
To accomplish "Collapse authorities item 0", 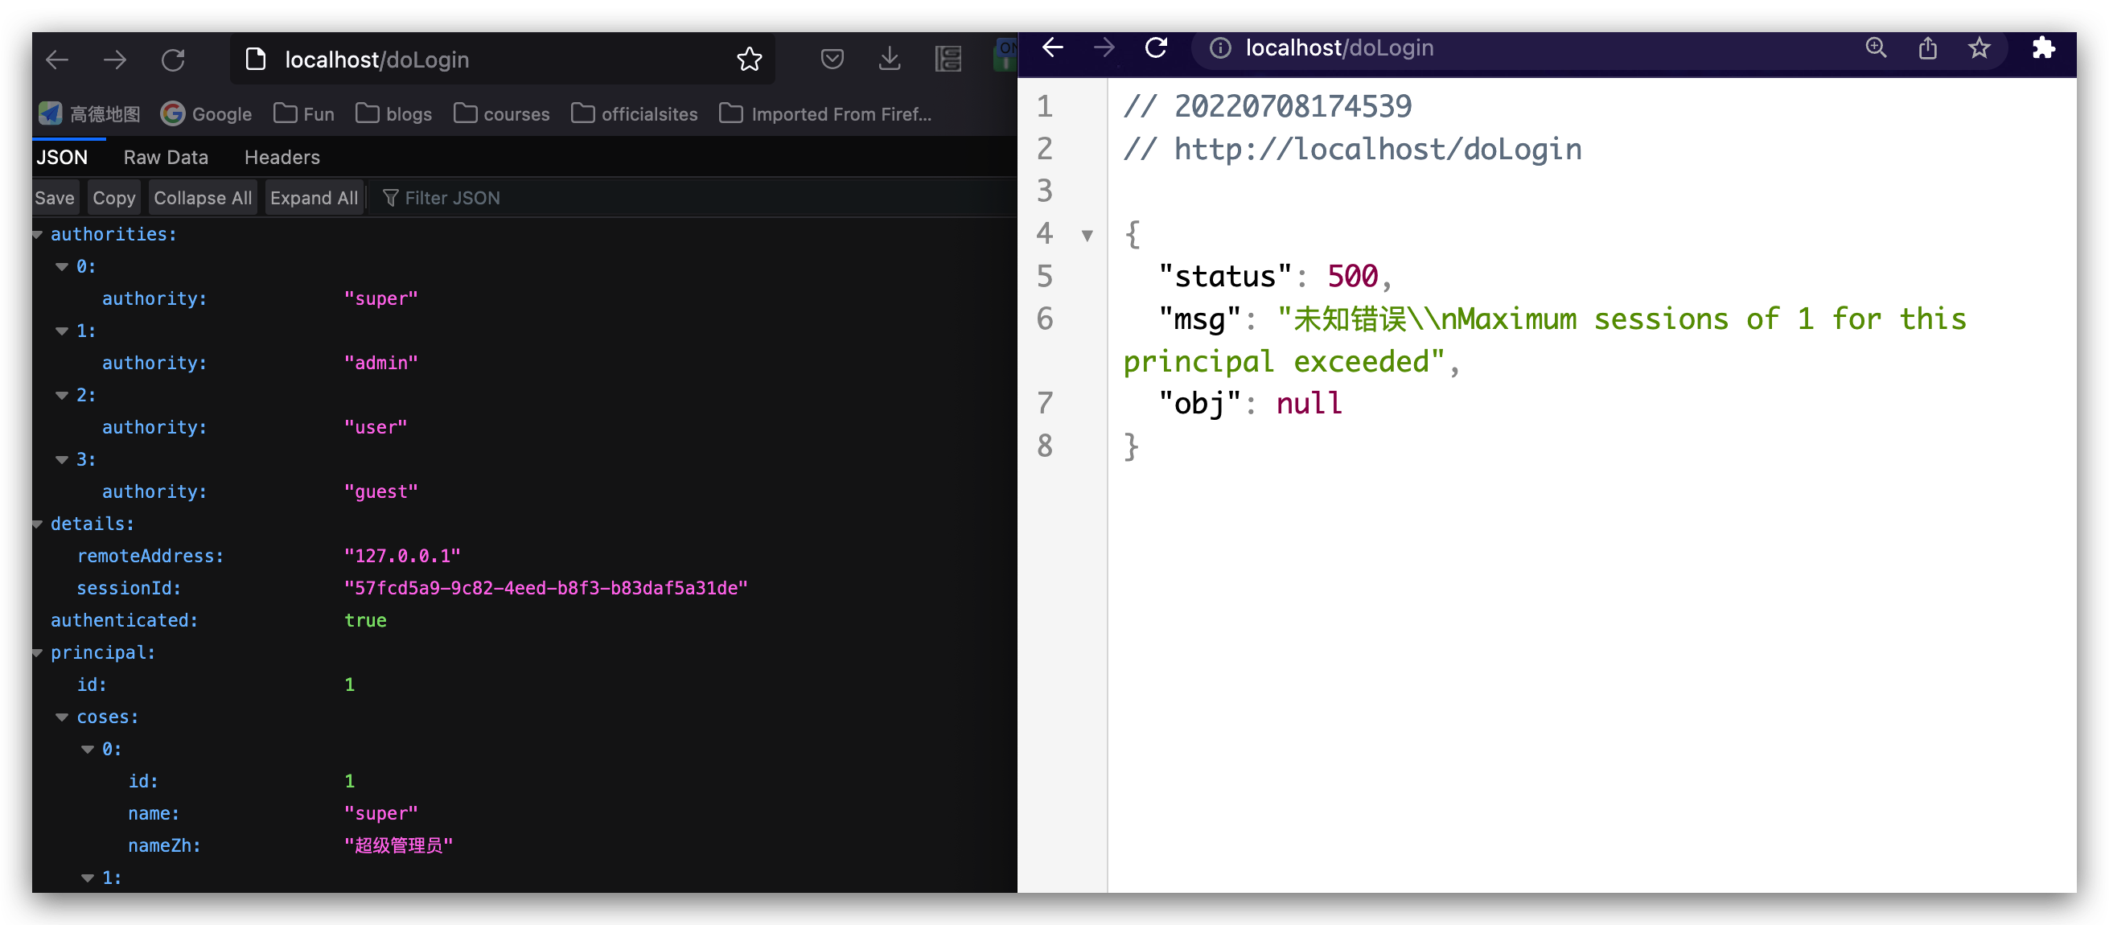I will (x=61, y=267).
